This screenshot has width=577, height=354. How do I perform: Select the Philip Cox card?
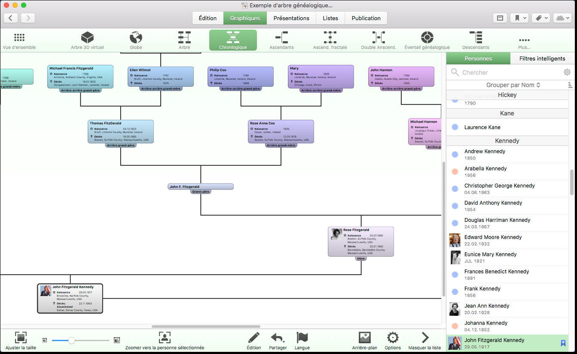[x=241, y=76]
